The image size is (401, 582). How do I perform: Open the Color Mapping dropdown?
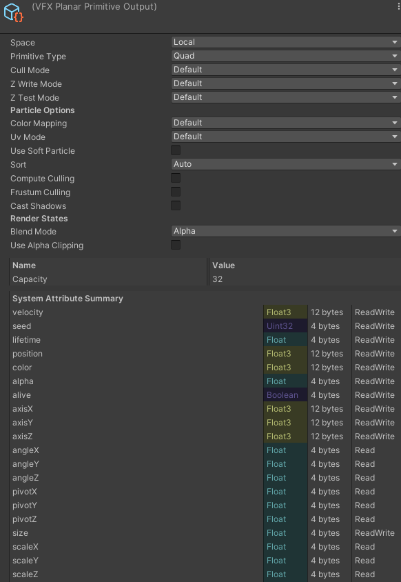pyautogui.click(x=284, y=123)
